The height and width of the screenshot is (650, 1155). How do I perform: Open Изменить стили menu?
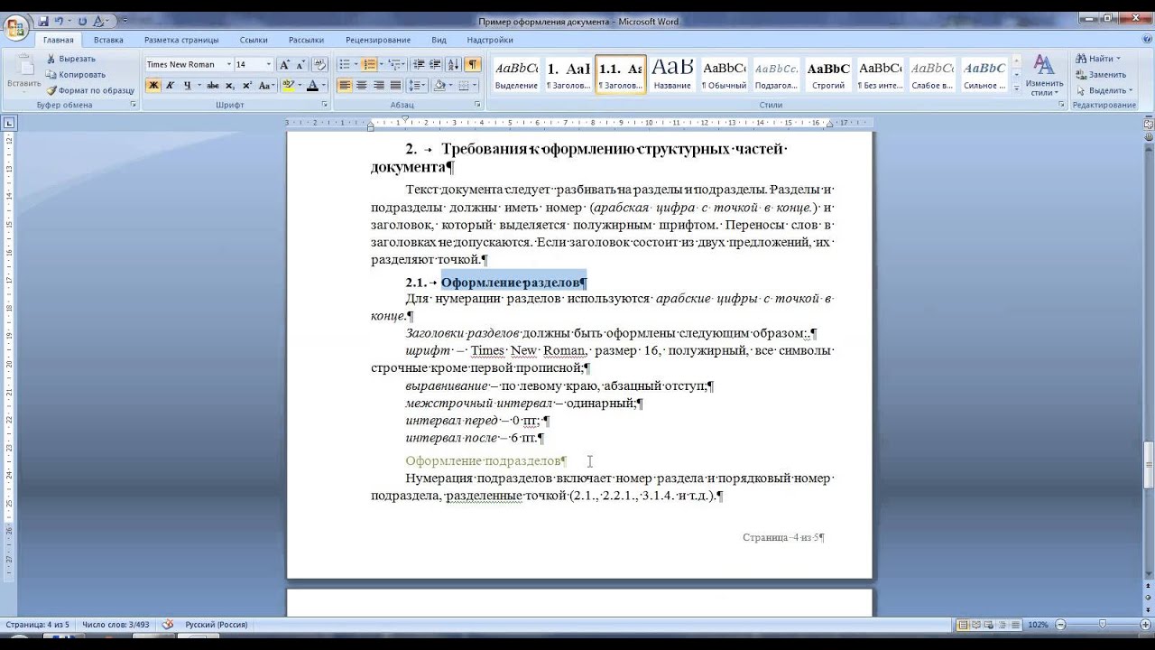click(x=1044, y=75)
